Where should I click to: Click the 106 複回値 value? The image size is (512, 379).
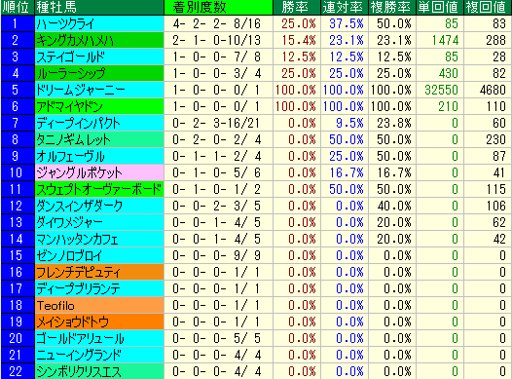coord(496,206)
